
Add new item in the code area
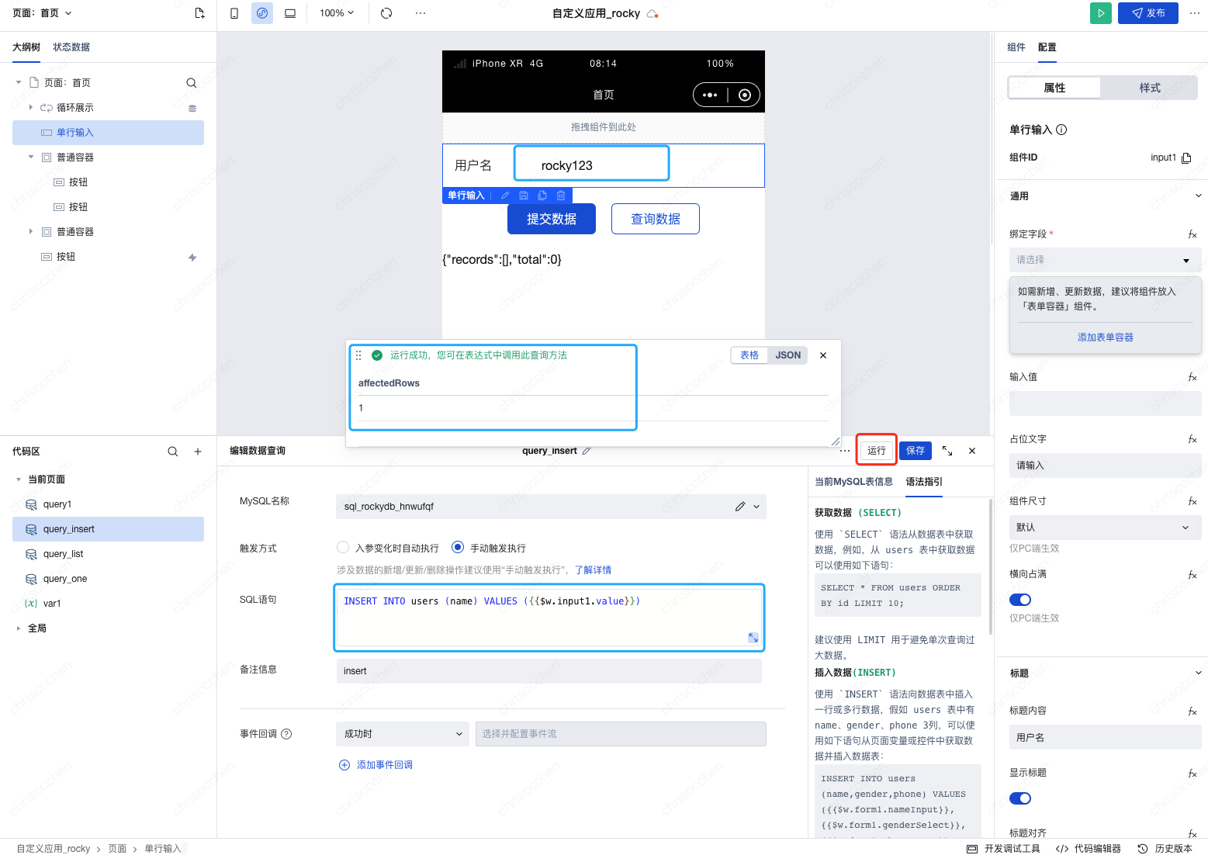pos(198,452)
